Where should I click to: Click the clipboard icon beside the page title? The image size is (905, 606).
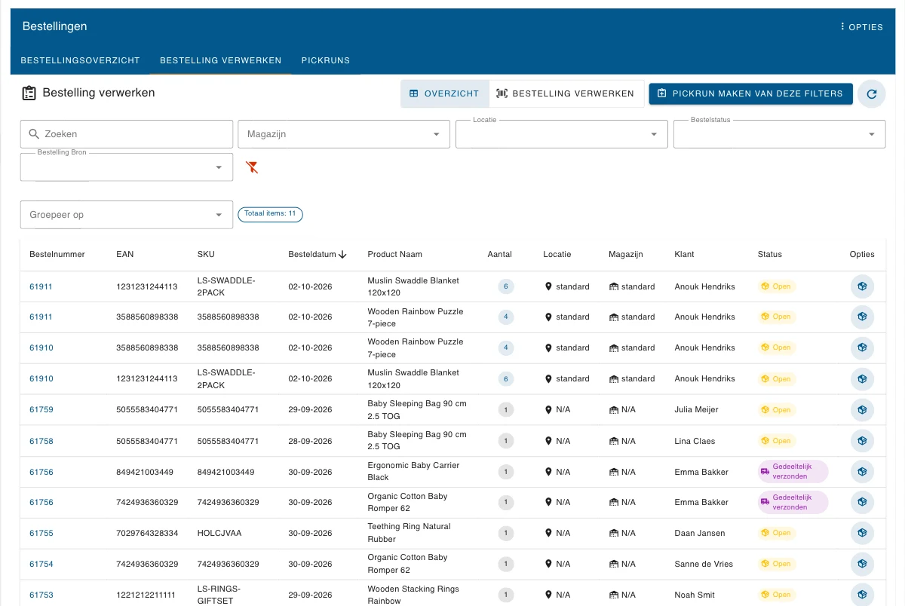pos(29,93)
